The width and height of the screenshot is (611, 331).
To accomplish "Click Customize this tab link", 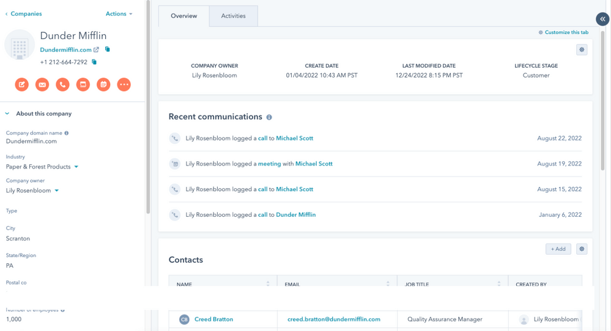I will point(566,32).
